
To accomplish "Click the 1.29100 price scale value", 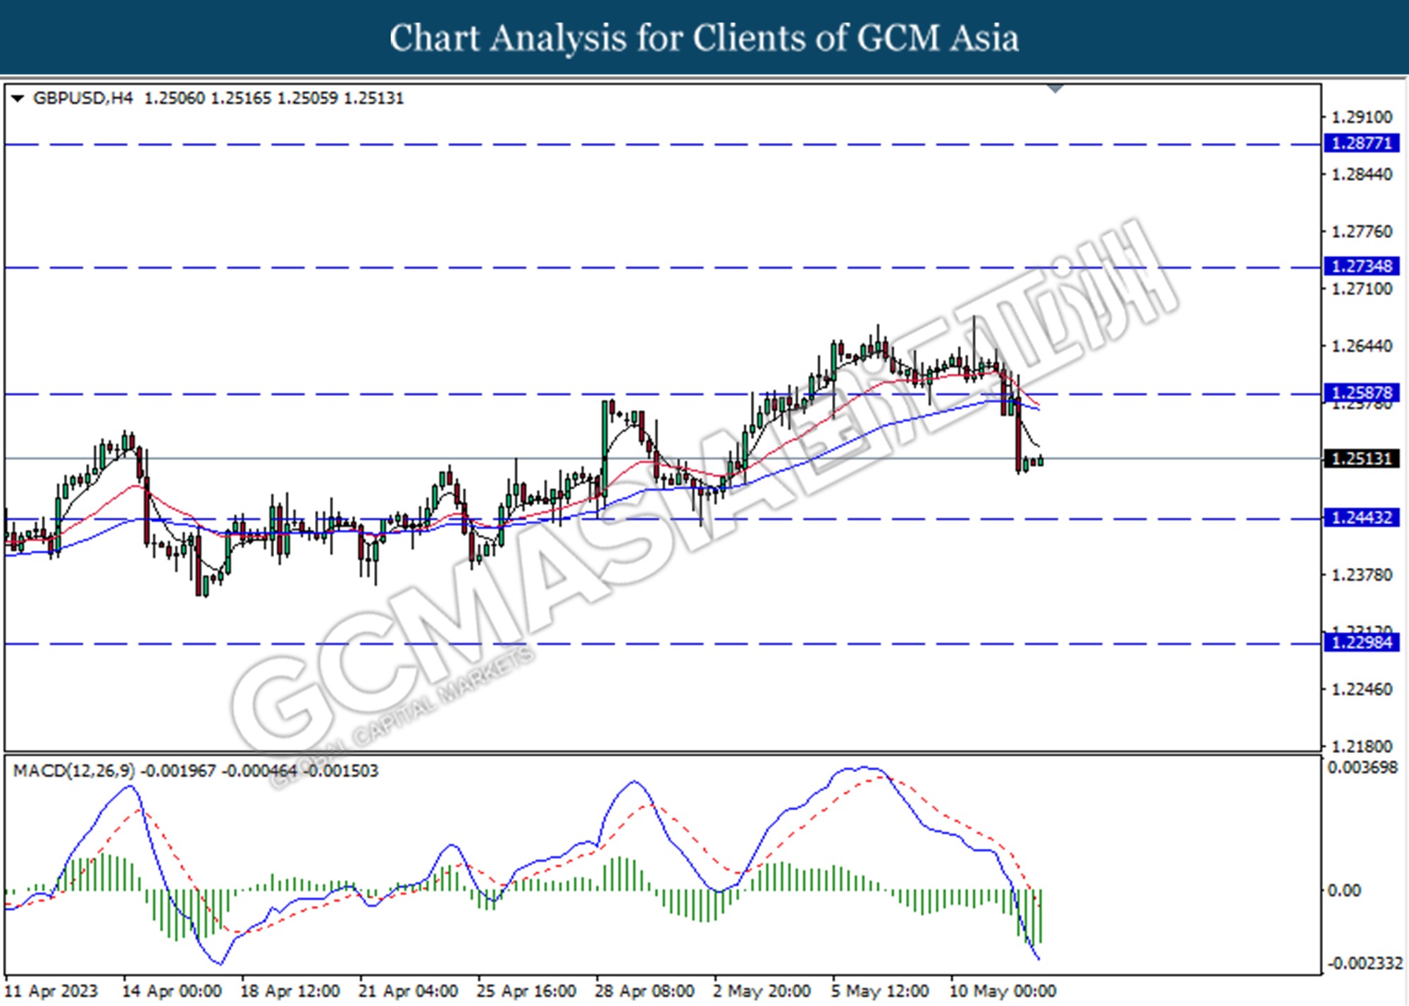I will coord(1362,117).
